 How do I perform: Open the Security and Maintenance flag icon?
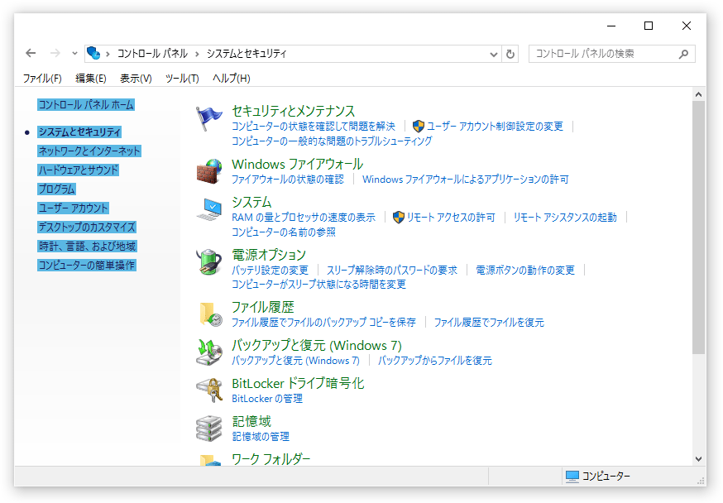[209, 119]
